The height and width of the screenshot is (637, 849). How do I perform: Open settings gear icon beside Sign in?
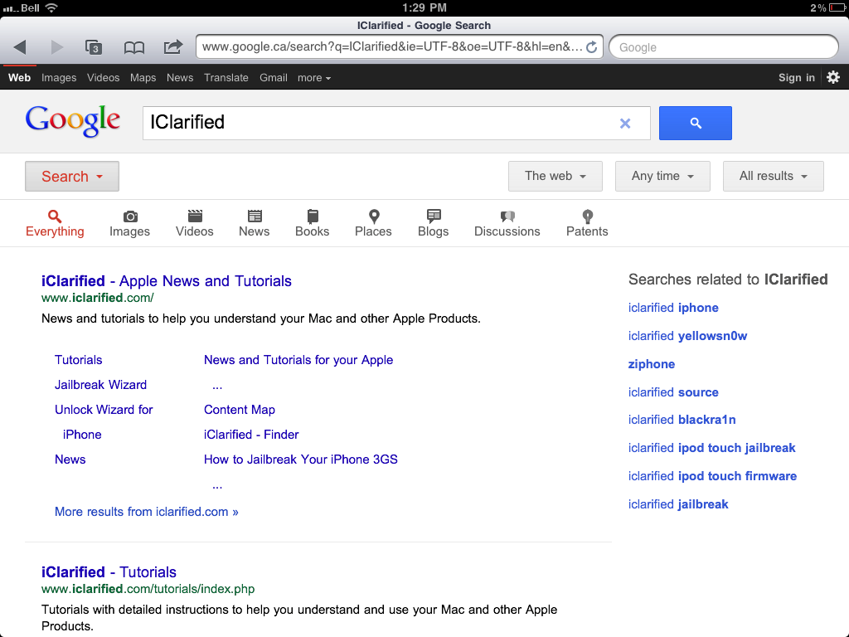click(833, 77)
